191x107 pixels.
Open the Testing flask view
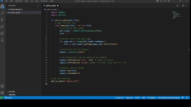click(x=2, y=40)
